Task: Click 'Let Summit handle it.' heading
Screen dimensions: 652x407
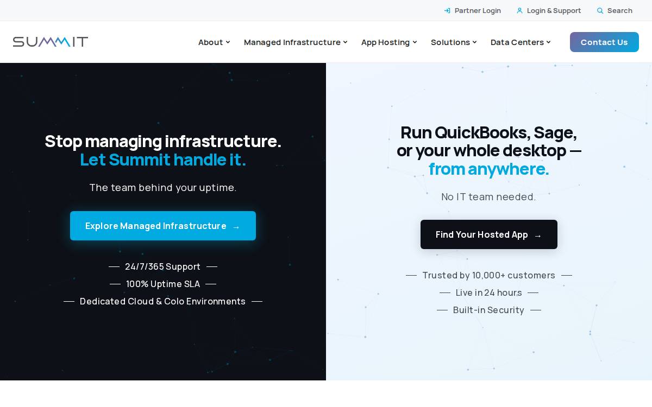Action: (x=163, y=160)
